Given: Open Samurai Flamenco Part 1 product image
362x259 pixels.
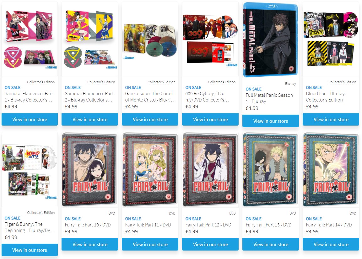Looking at the screenshot, I should click(30, 39).
